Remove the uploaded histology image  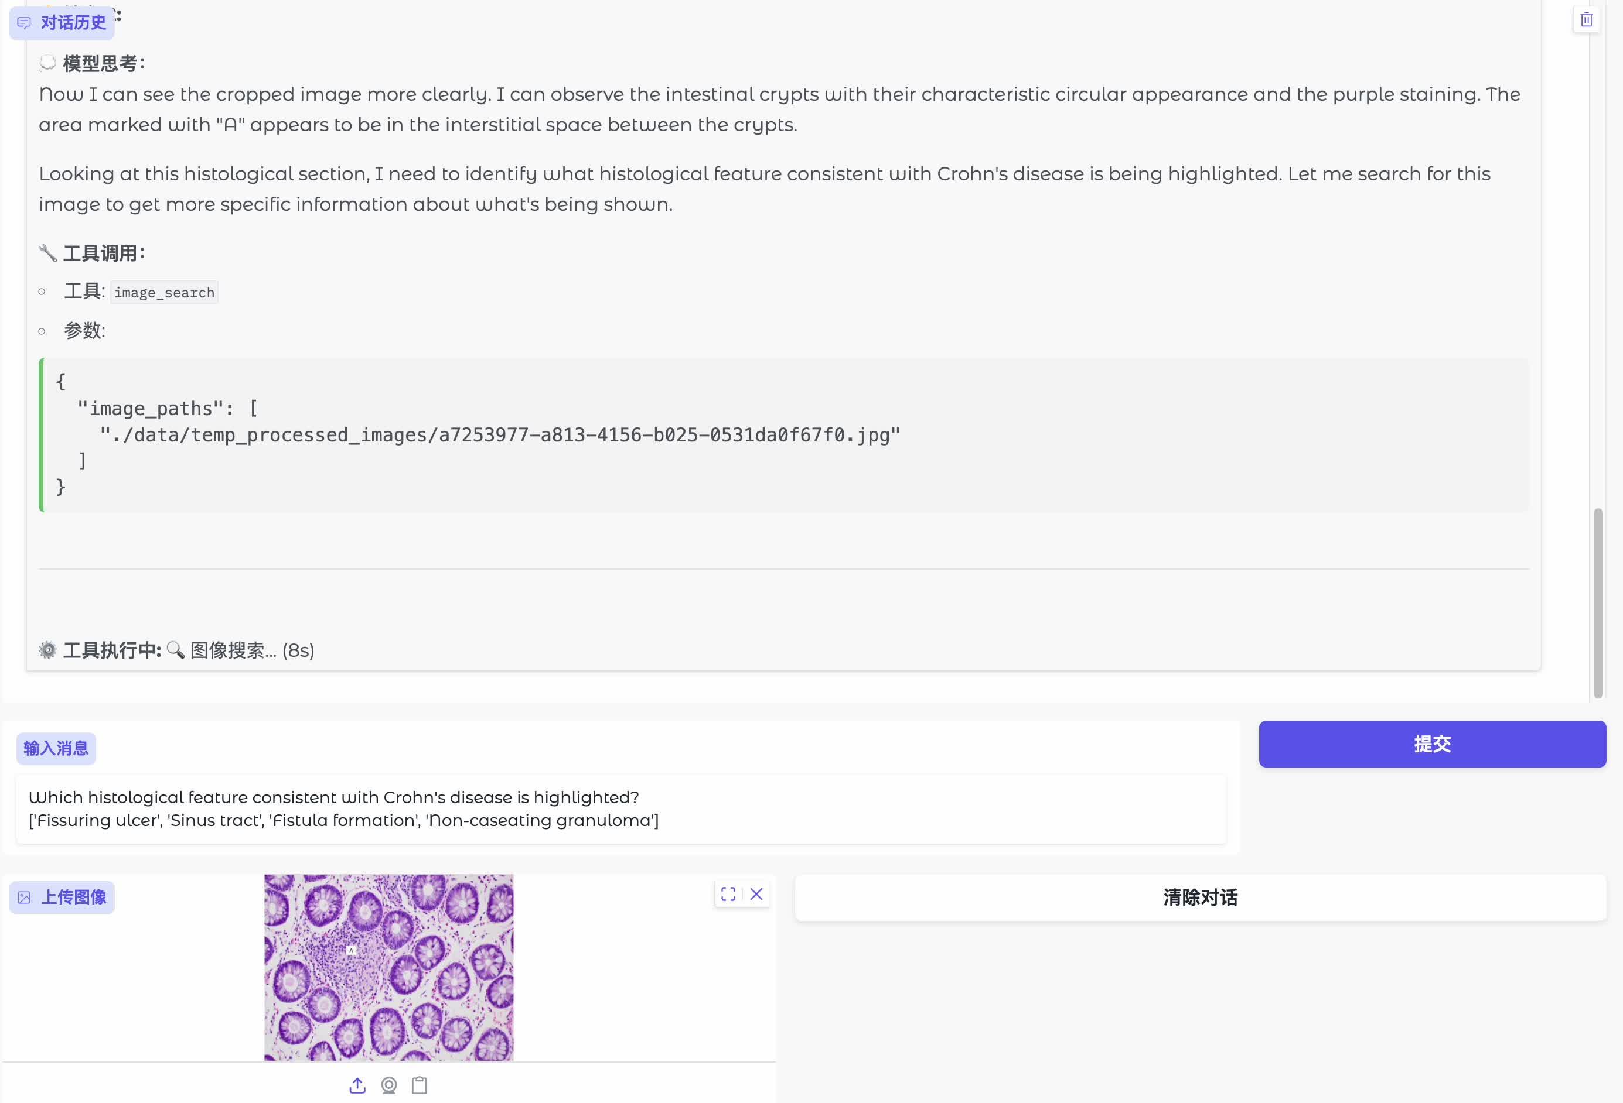[756, 895]
